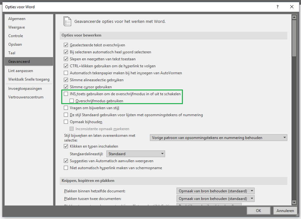The width and height of the screenshot is (301, 219).
Task: Open the Algemeen category
Action: [x=29, y=19]
